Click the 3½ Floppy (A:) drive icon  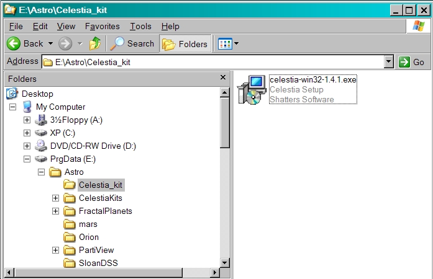pos(41,120)
